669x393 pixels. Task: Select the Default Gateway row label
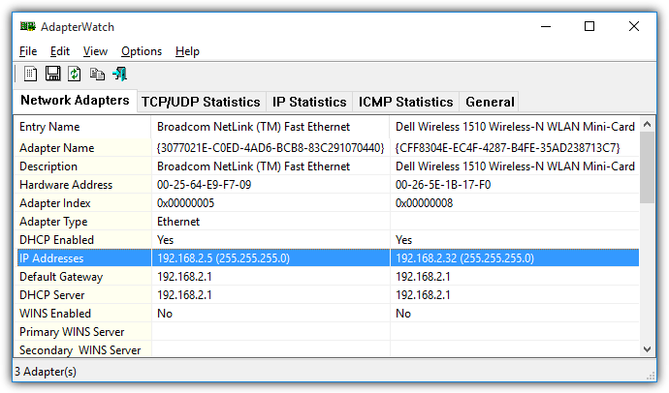click(61, 277)
